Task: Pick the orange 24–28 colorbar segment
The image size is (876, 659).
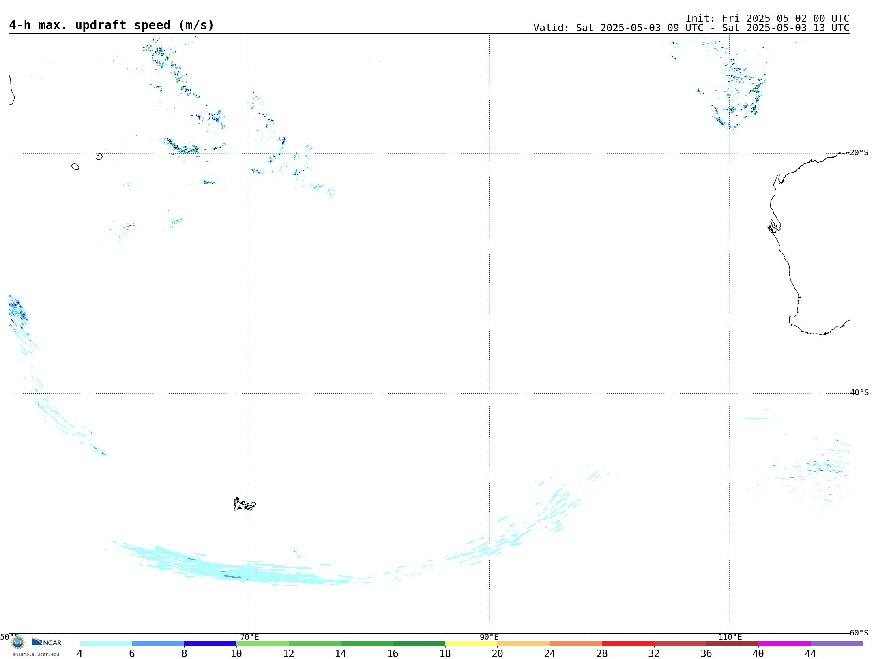Action: 576,643
